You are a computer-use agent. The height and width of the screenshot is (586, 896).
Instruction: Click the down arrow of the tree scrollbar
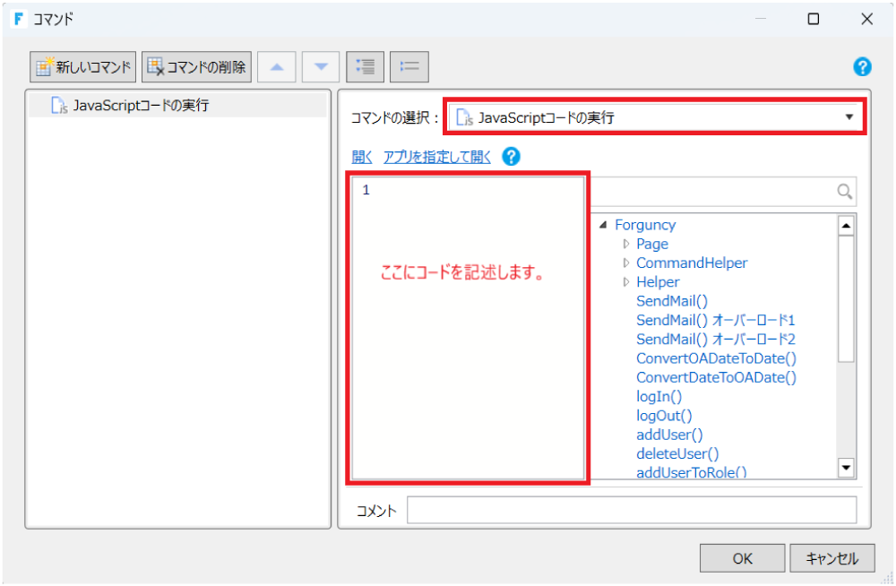coord(845,467)
